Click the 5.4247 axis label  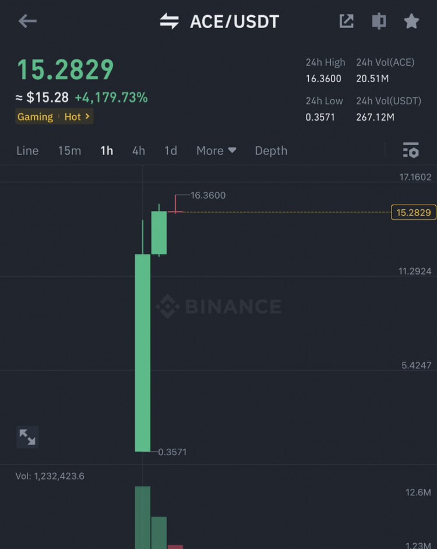pos(417,365)
